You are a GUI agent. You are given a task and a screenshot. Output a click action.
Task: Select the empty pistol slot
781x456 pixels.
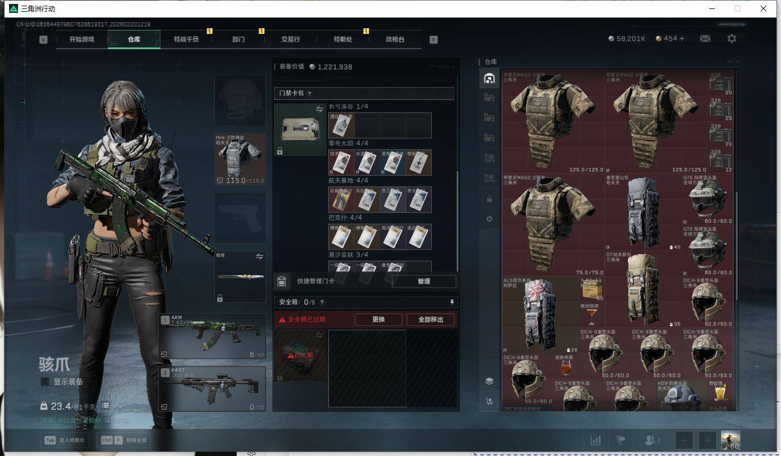240,218
